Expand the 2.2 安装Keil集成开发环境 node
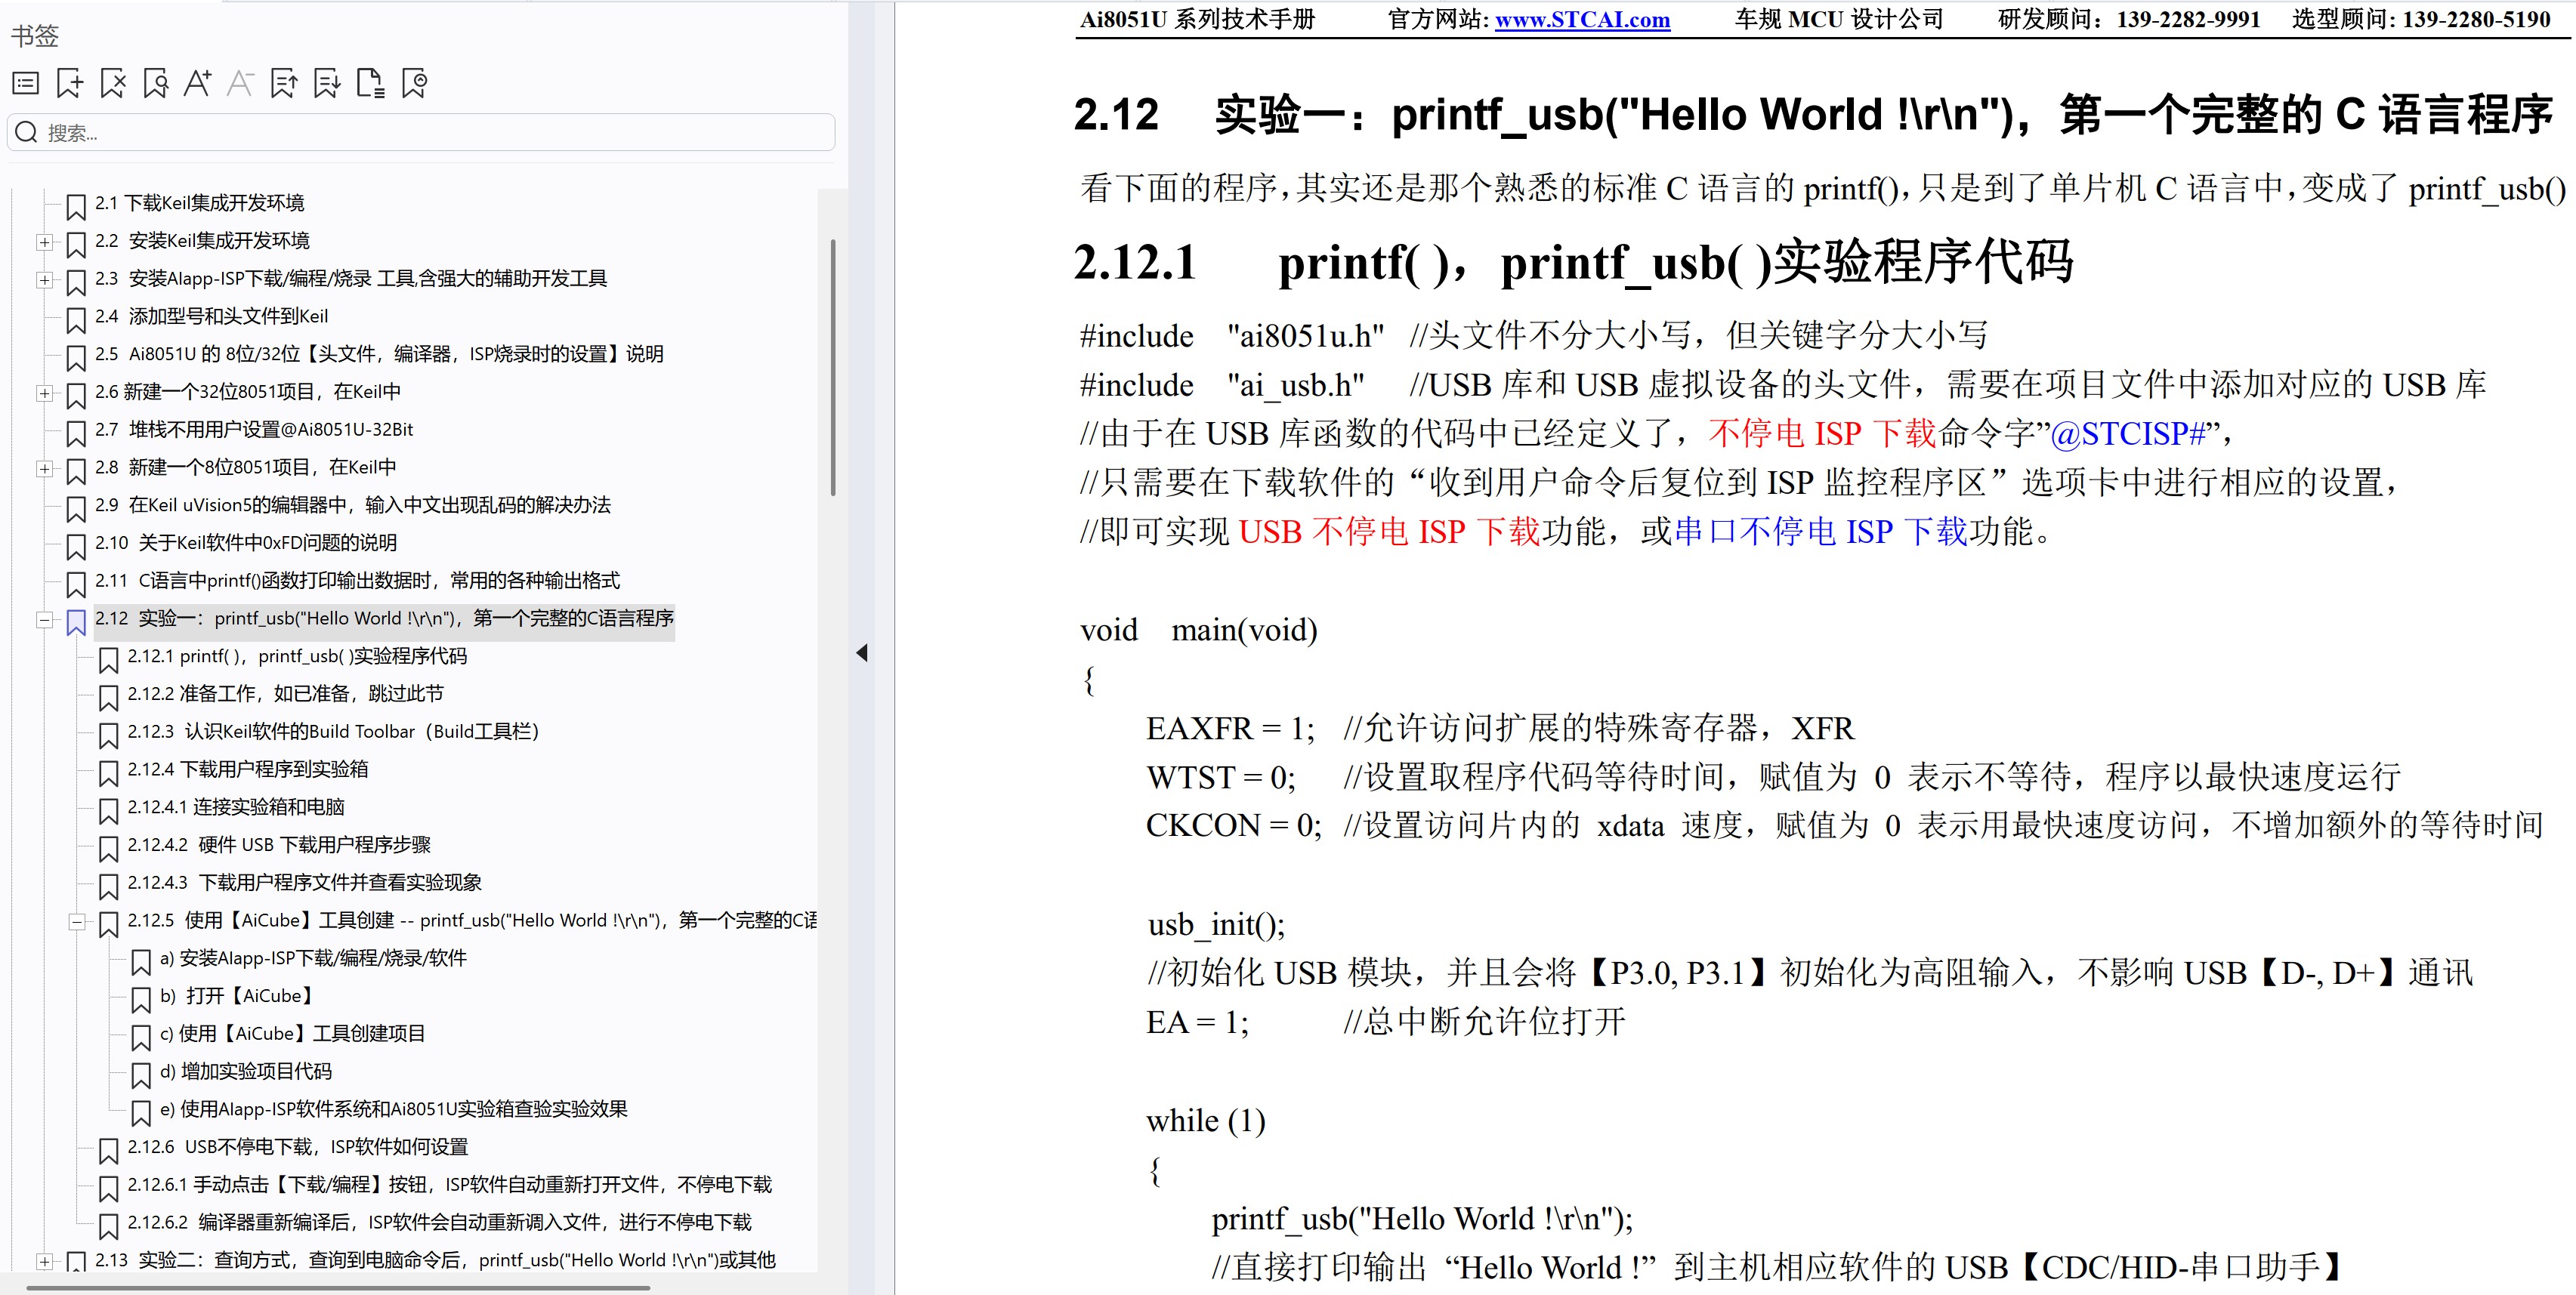Viewport: 2576px width, 1295px height. pos(44,242)
